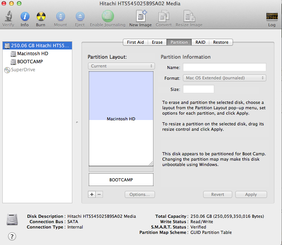Image resolution: width=282 pixels, height=245 pixels.
Task: Open the Log viewer icon
Action: [272, 16]
